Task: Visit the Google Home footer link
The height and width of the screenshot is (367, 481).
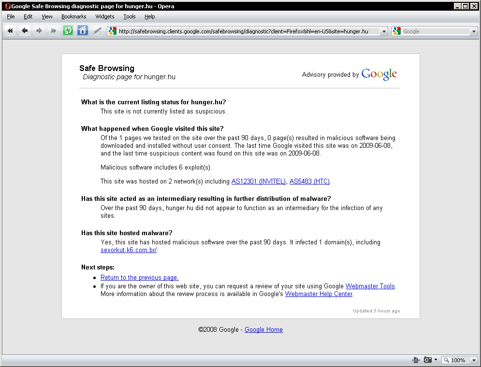Action: click(263, 330)
